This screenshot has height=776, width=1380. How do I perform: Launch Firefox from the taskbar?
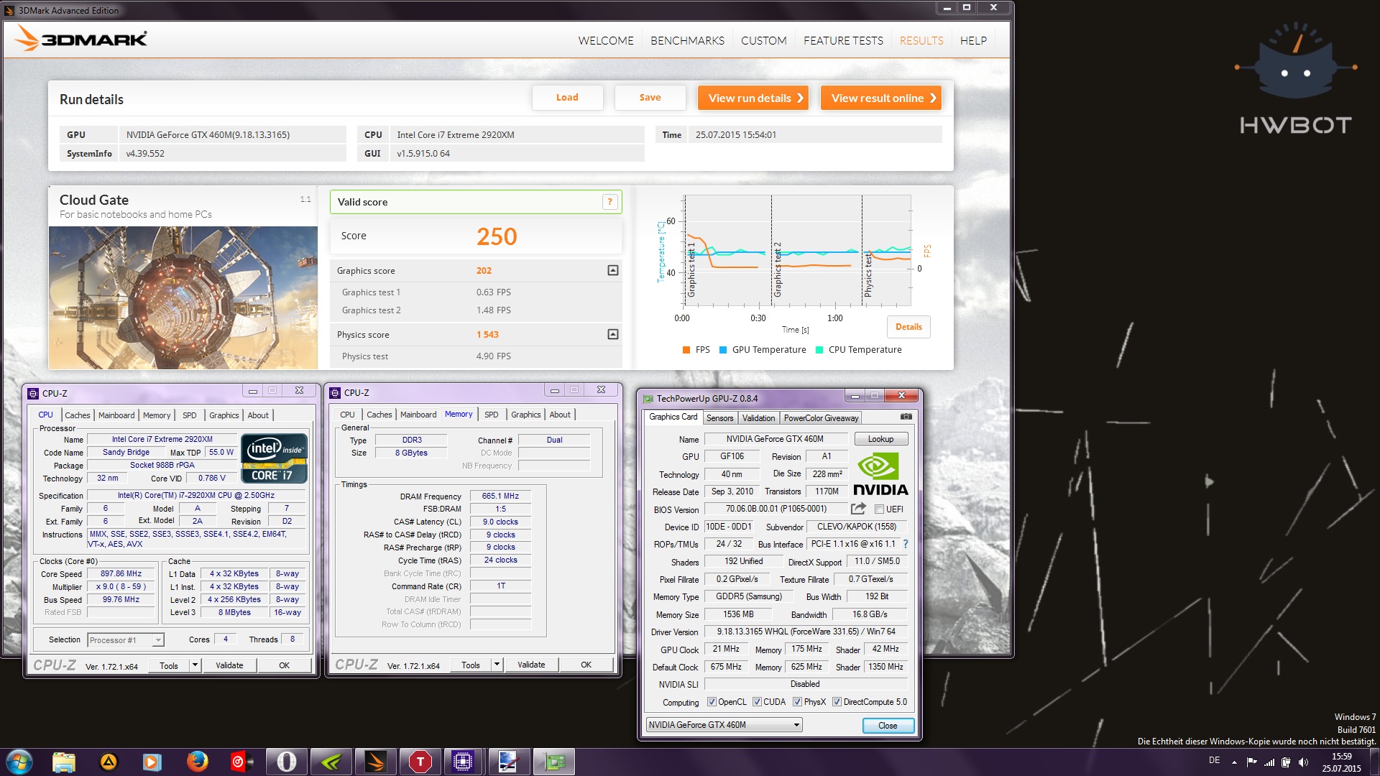(x=197, y=762)
